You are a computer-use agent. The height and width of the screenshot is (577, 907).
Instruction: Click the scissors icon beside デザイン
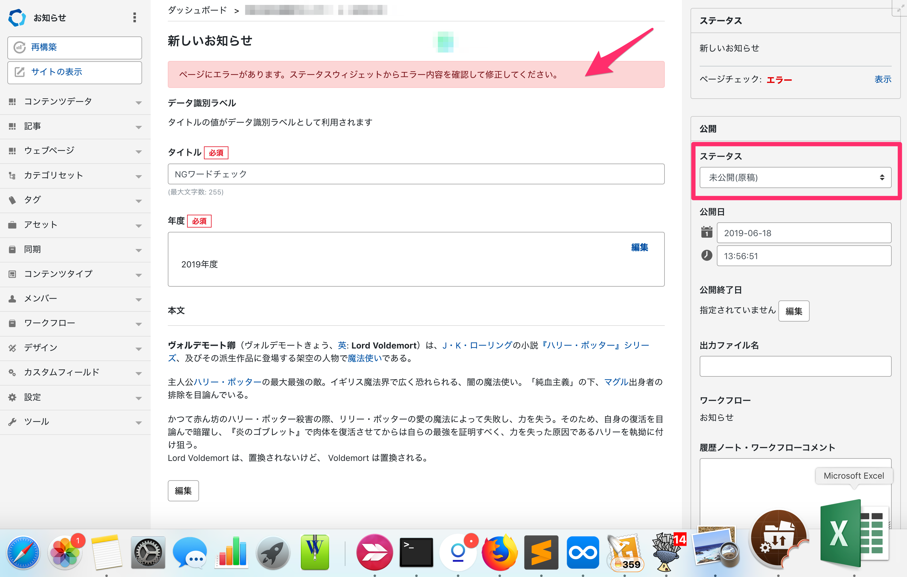(x=12, y=347)
